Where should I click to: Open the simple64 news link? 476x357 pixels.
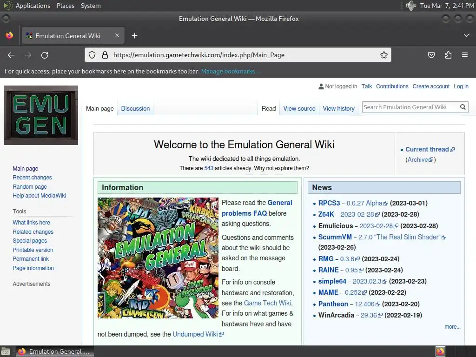click(x=332, y=281)
